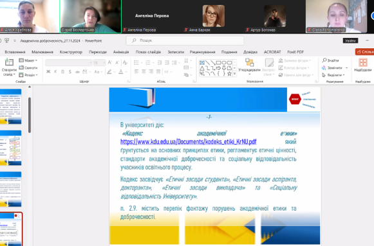Click the font color A swatch
Viewport: 374px width, 246px height.
click(121, 71)
